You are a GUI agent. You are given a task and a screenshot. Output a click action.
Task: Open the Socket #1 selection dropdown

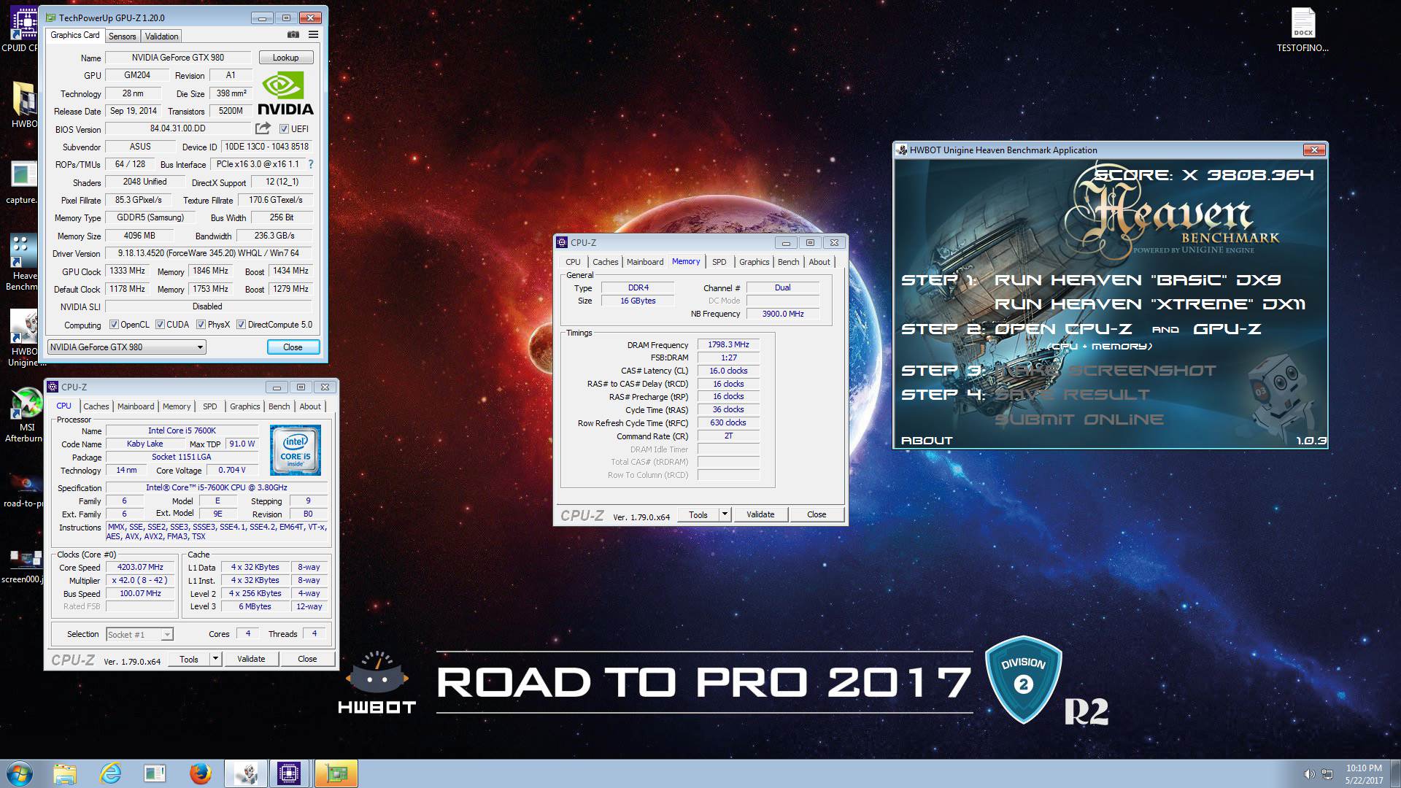[x=139, y=635]
